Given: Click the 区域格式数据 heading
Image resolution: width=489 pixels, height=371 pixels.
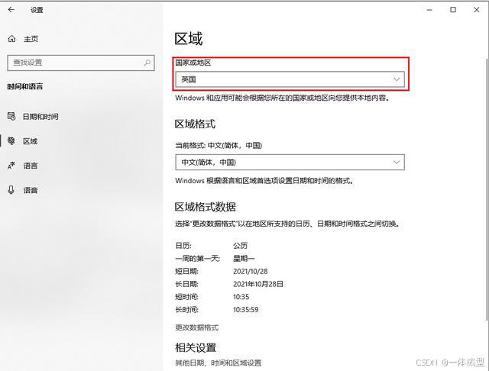Looking at the screenshot, I should [206, 207].
